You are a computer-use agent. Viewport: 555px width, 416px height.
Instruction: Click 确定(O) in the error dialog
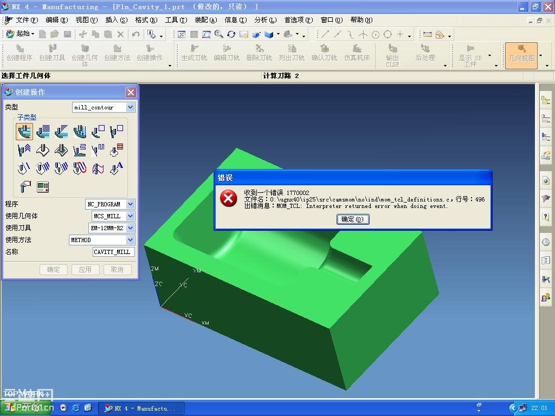352,219
